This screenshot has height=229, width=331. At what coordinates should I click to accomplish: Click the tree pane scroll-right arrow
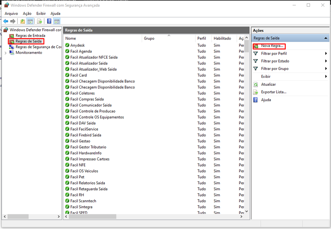(59, 217)
